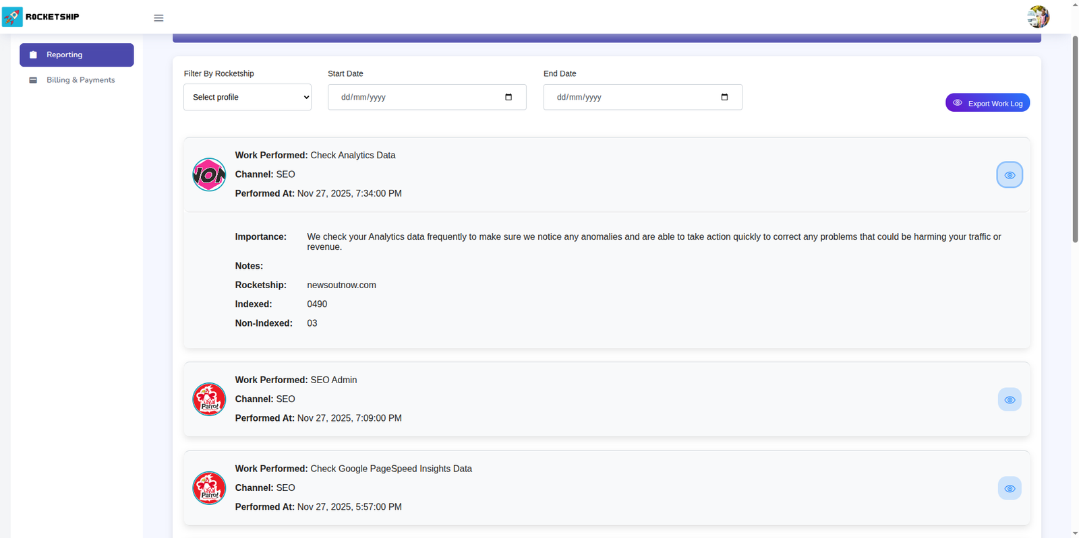This screenshot has height=538, width=1079.
Task: Click the Reporting clipboard icon
Action: pos(33,55)
